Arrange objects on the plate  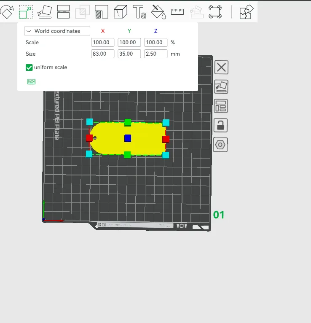click(221, 106)
